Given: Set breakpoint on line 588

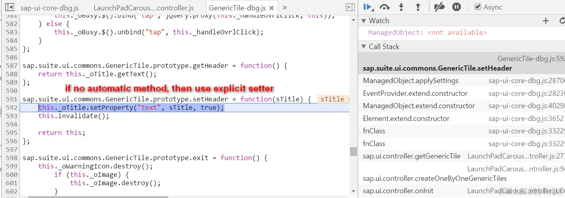Looking at the screenshot, I should (x=12, y=74).
